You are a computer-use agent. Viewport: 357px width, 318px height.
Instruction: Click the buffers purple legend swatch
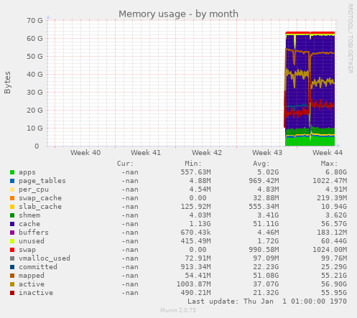pyautogui.click(x=12, y=233)
